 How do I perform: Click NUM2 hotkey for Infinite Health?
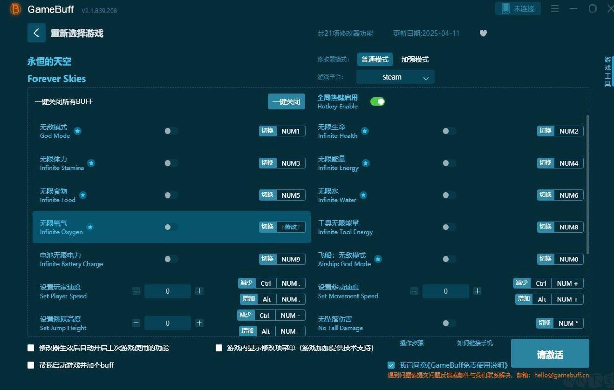(569, 131)
